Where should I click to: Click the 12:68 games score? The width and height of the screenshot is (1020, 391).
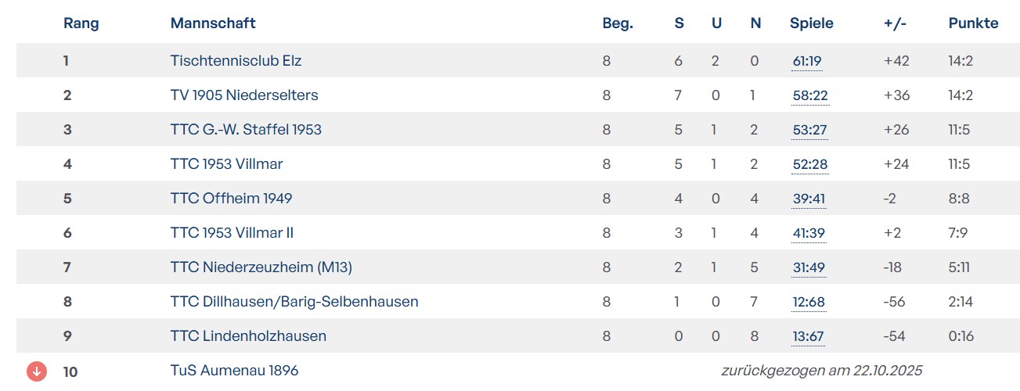pos(809,302)
